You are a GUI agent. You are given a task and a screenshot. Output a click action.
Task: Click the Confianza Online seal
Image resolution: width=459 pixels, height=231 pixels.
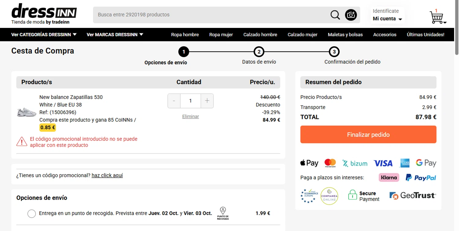pos(329,196)
